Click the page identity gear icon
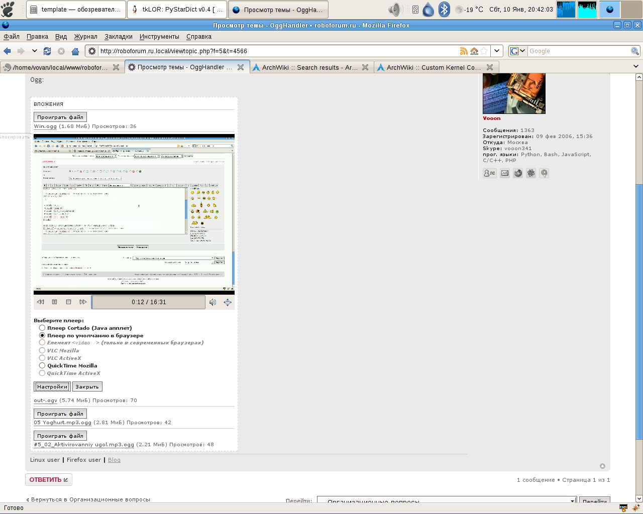Viewport: 643px width, 514px height. 92,51
